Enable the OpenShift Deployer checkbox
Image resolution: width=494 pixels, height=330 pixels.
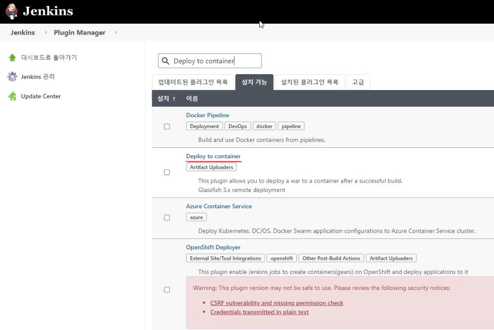(x=167, y=290)
